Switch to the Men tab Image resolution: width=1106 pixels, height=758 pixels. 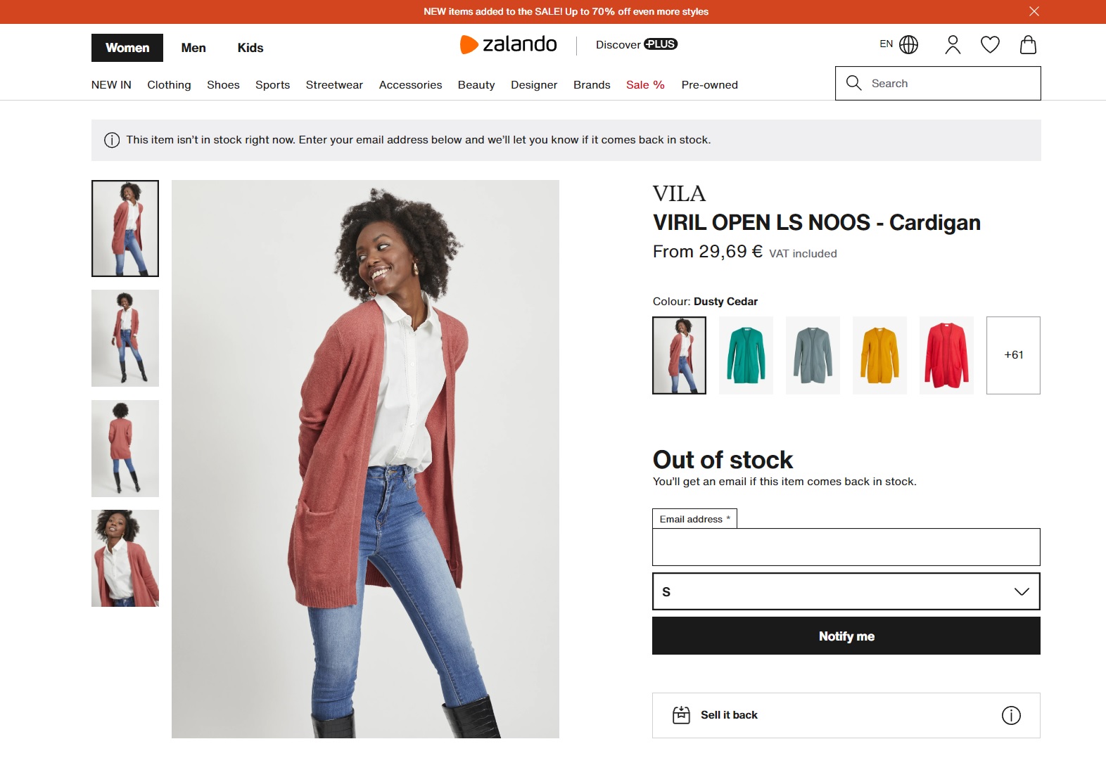point(193,48)
